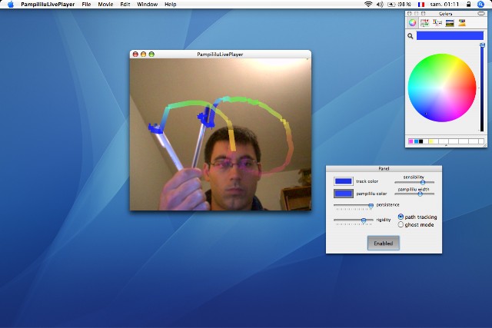The image size is (492, 328).
Task: Close the PampililuLivePlayer window
Action: (x=135, y=55)
